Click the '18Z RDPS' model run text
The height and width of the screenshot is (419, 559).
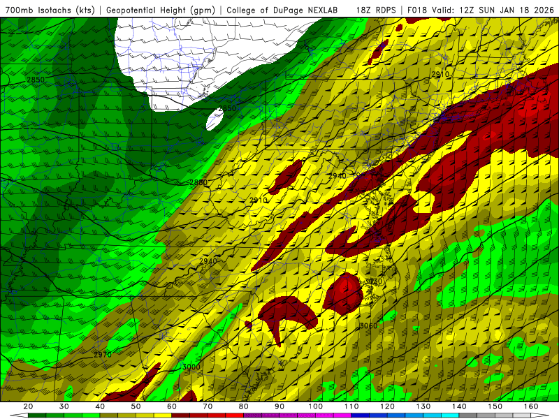(x=376, y=10)
